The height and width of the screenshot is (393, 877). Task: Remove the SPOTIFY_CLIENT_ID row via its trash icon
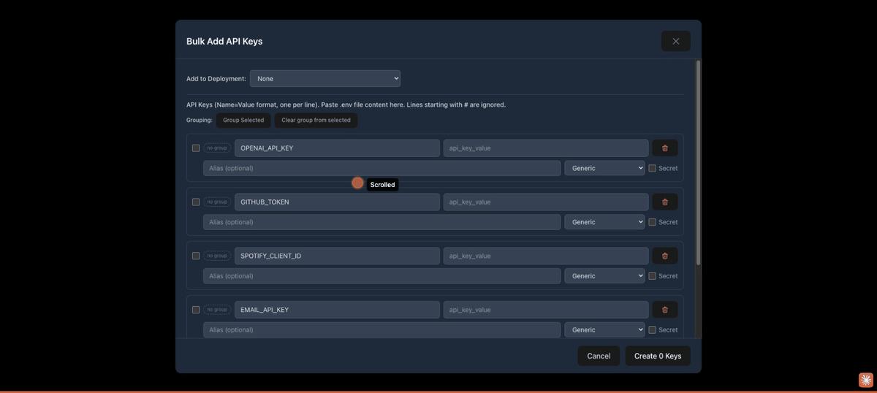[664, 256]
